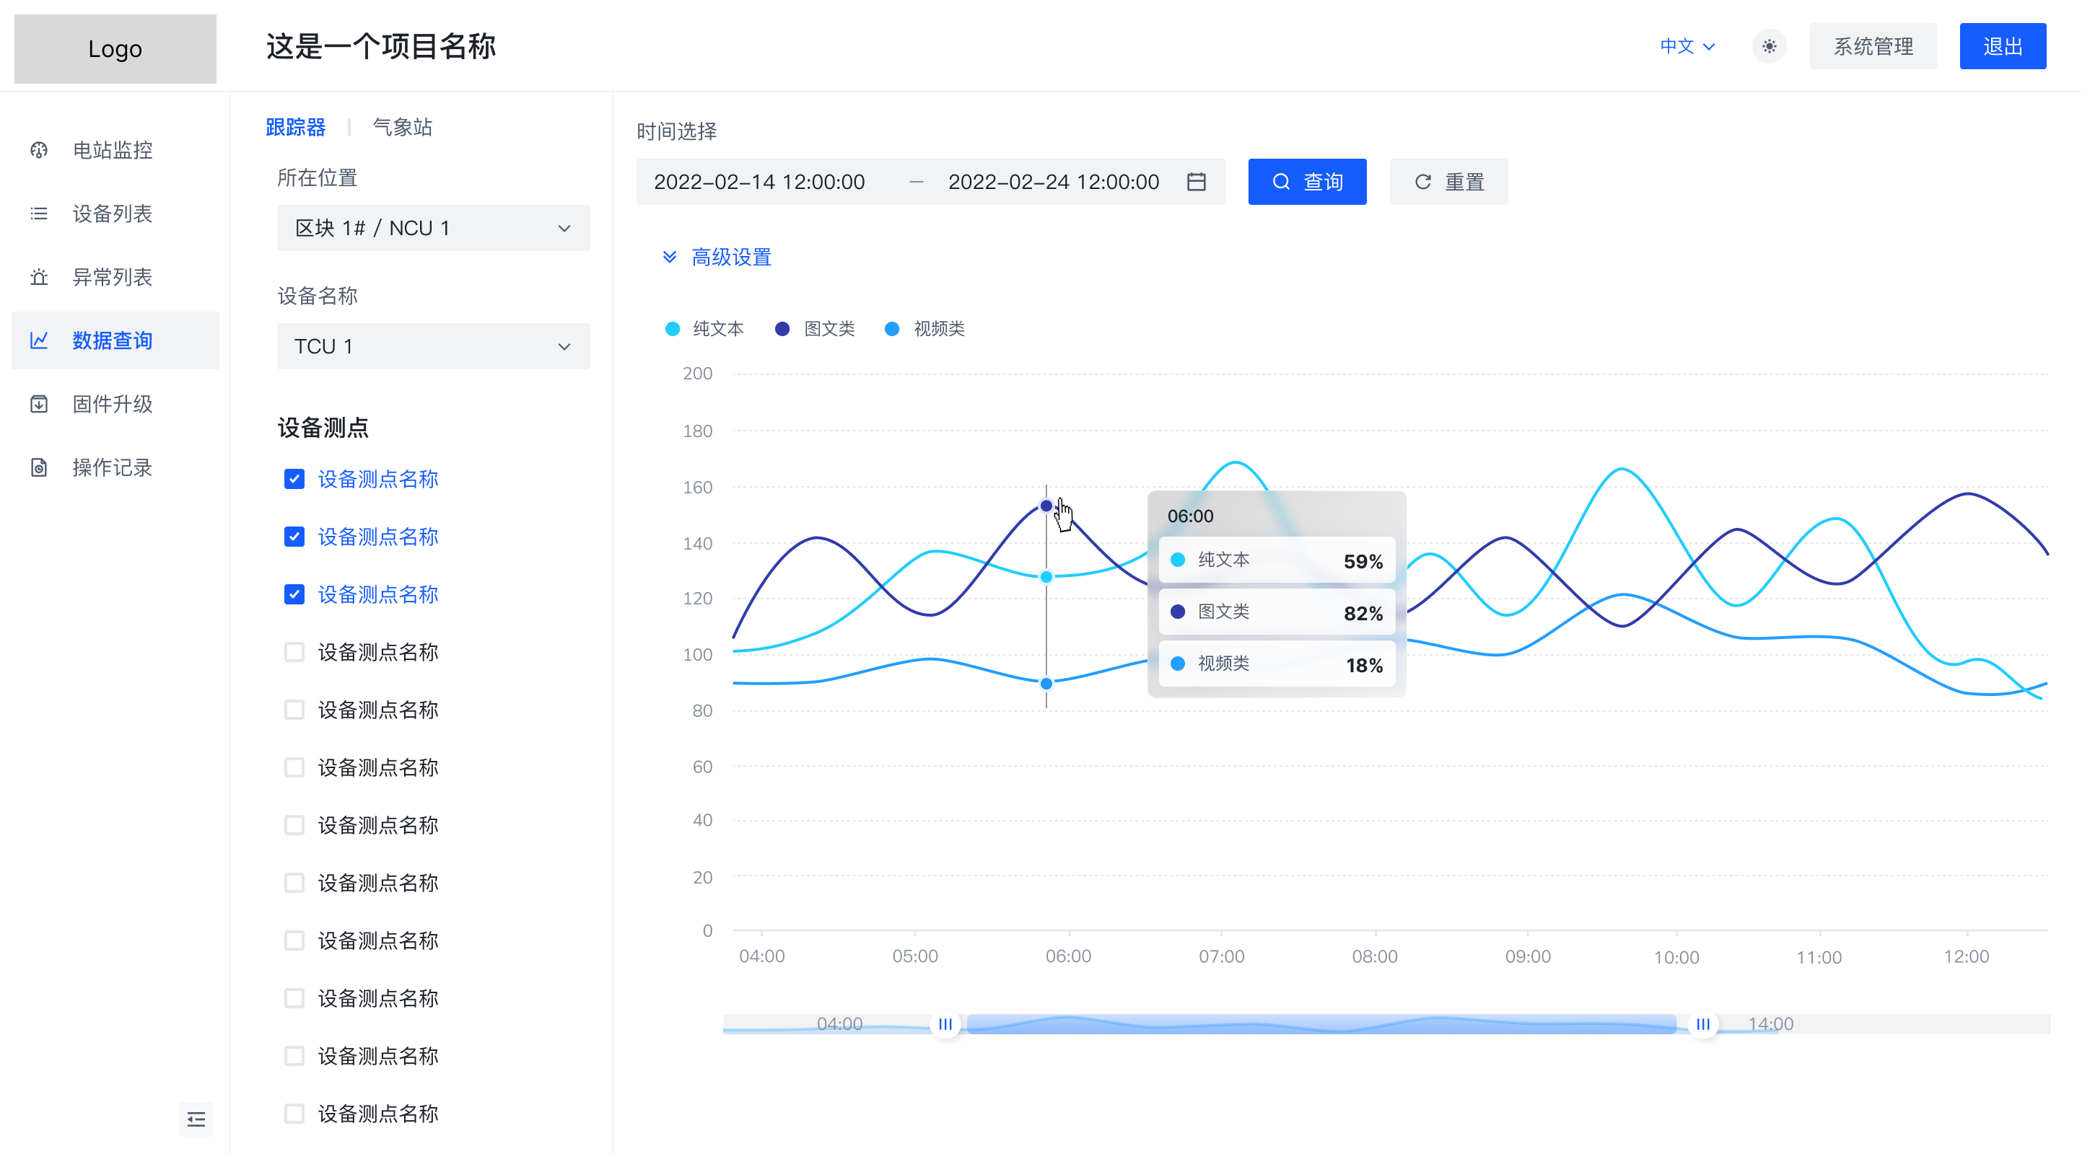Check the tenth 设备测点名称 checkbox
This screenshot has width=2090, height=1154.
[x=294, y=997]
